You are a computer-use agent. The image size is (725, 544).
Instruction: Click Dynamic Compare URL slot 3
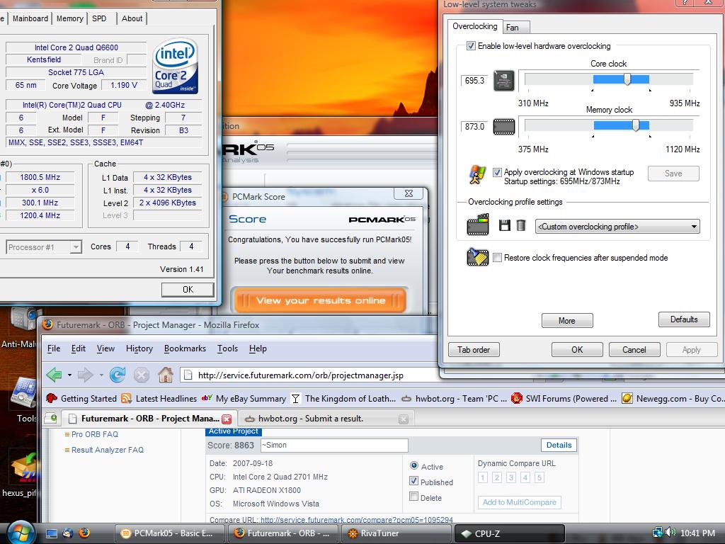(x=511, y=477)
